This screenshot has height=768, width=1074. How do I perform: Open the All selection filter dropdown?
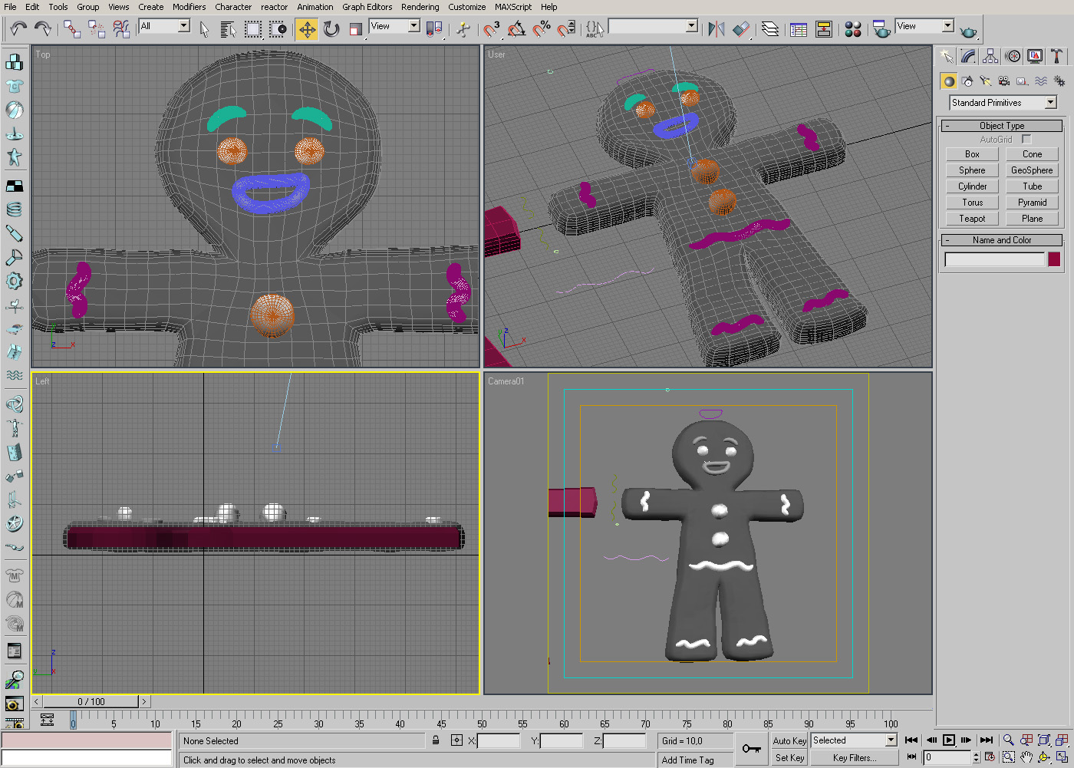point(164,26)
